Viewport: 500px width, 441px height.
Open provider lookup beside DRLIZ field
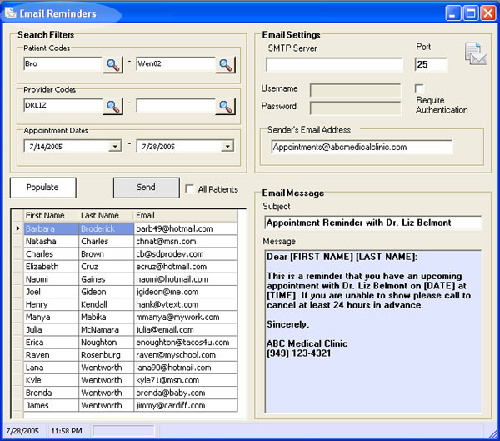(x=112, y=106)
